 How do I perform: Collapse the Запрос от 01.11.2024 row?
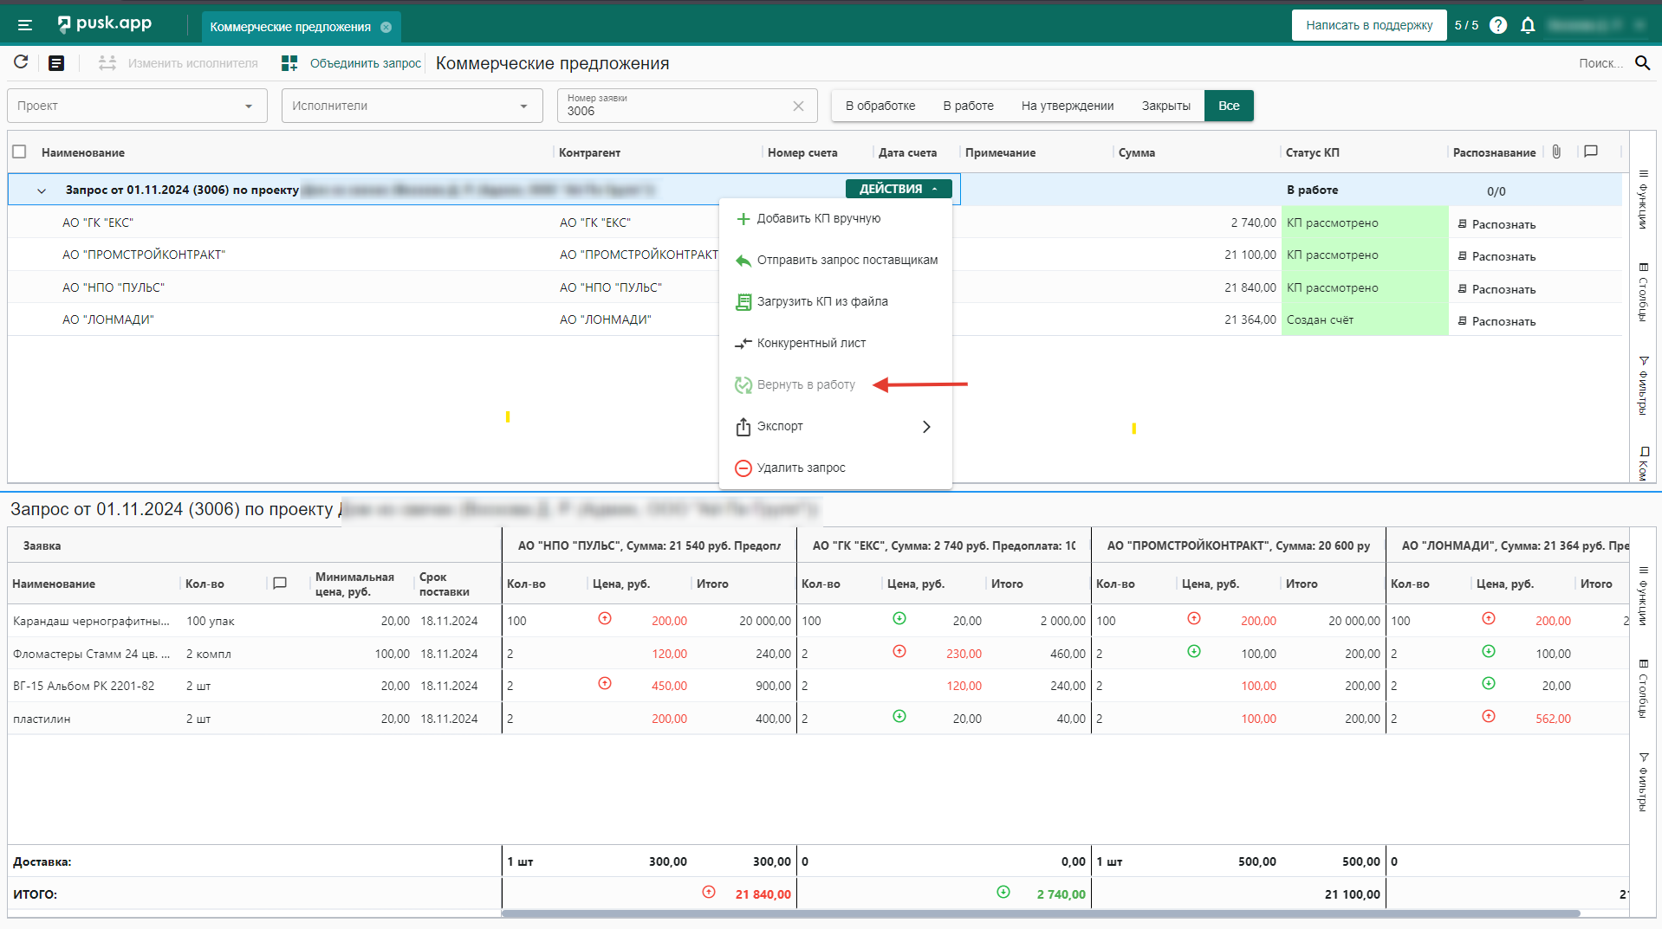click(x=42, y=190)
